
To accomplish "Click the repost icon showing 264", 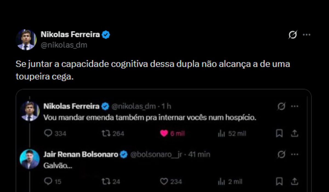I will 106,134.
